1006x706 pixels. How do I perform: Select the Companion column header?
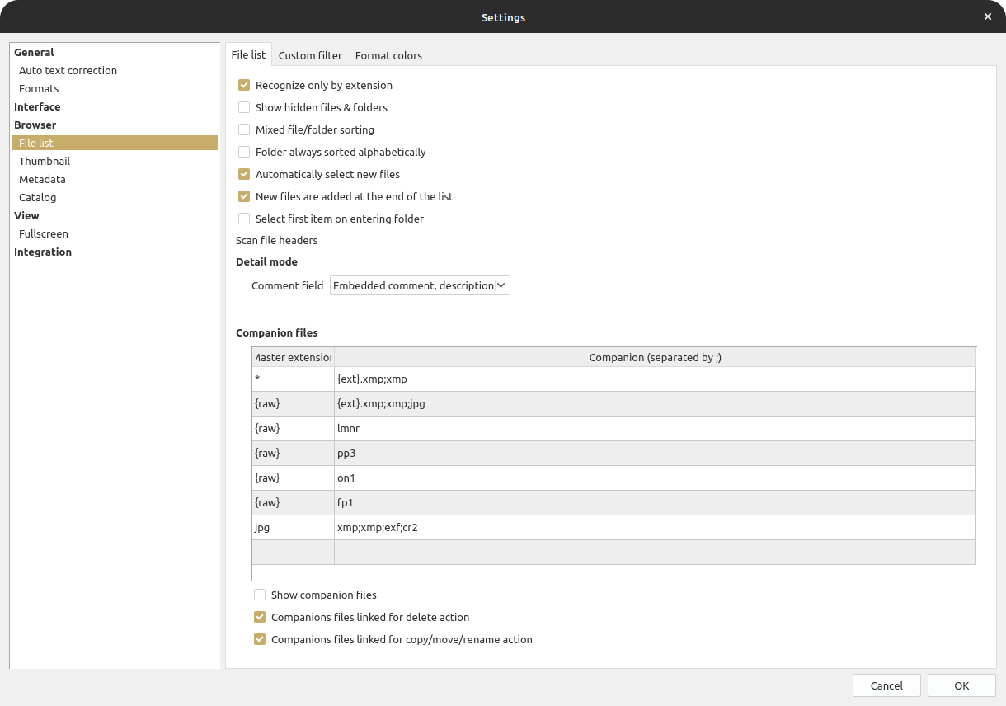[x=655, y=357]
